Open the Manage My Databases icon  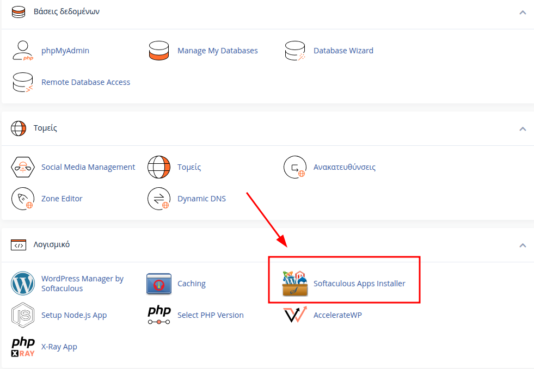[x=159, y=51]
